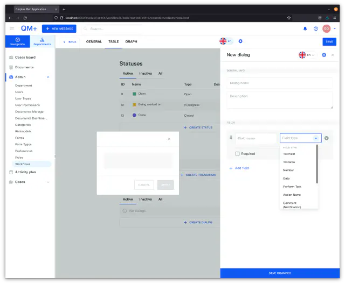Open notifications bell icon
This screenshot has width=345, height=284.
tap(305, 29)
